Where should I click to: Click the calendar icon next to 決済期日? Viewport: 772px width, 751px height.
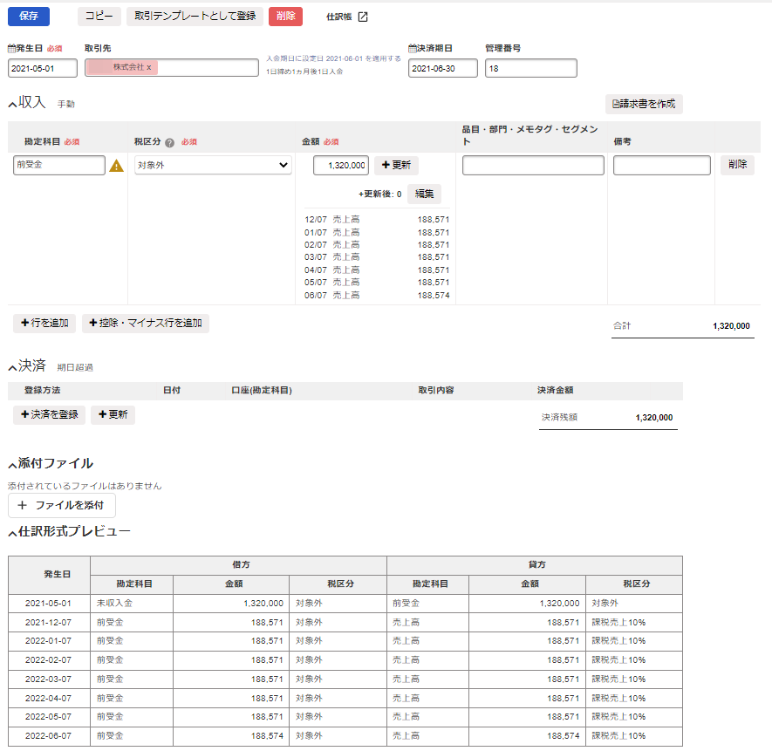coord(413,48)
